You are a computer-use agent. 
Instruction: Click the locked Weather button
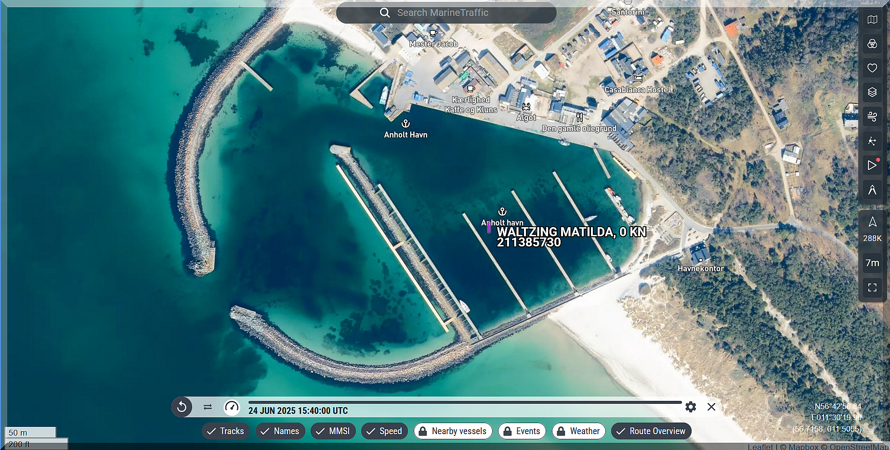(578, 431)
